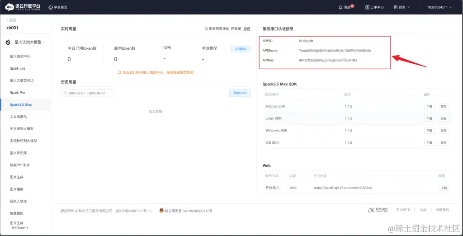
Task: Click the APIKey value
Action: point(327,60)
